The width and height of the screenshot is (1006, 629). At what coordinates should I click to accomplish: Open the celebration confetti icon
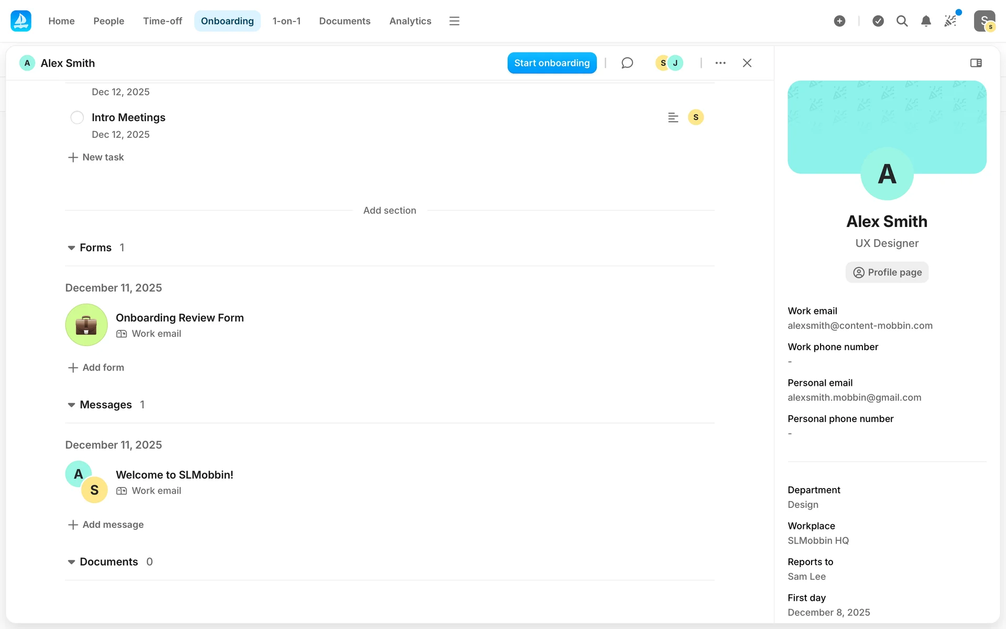point(950,21)
